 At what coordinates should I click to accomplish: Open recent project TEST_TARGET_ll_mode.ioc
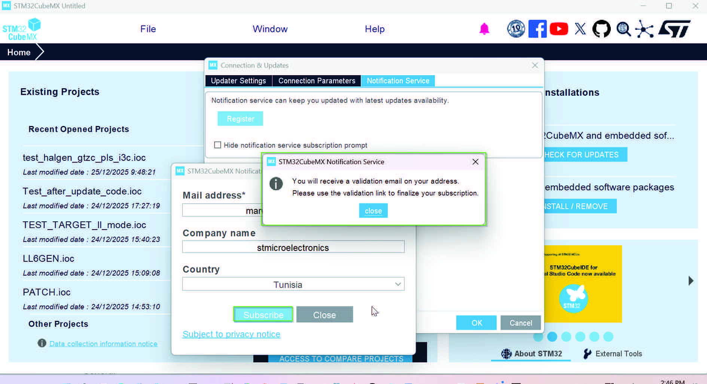pyautogui.click(x=84, y=225)
